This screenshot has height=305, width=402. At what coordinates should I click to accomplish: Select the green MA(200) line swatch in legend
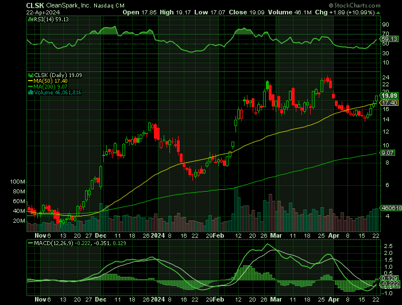click(31, 87)
